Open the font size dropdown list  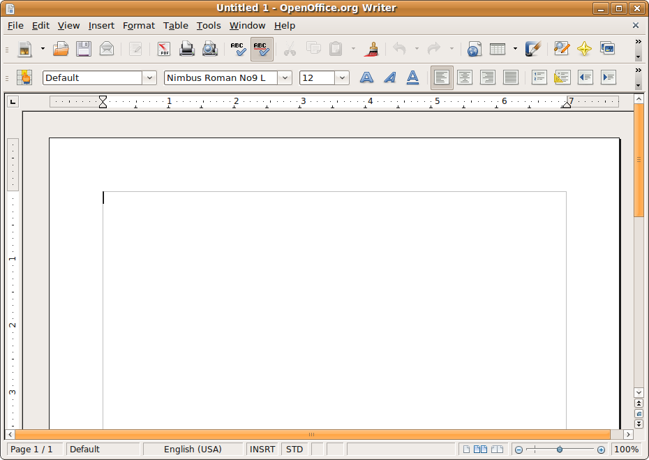point(342,77)
